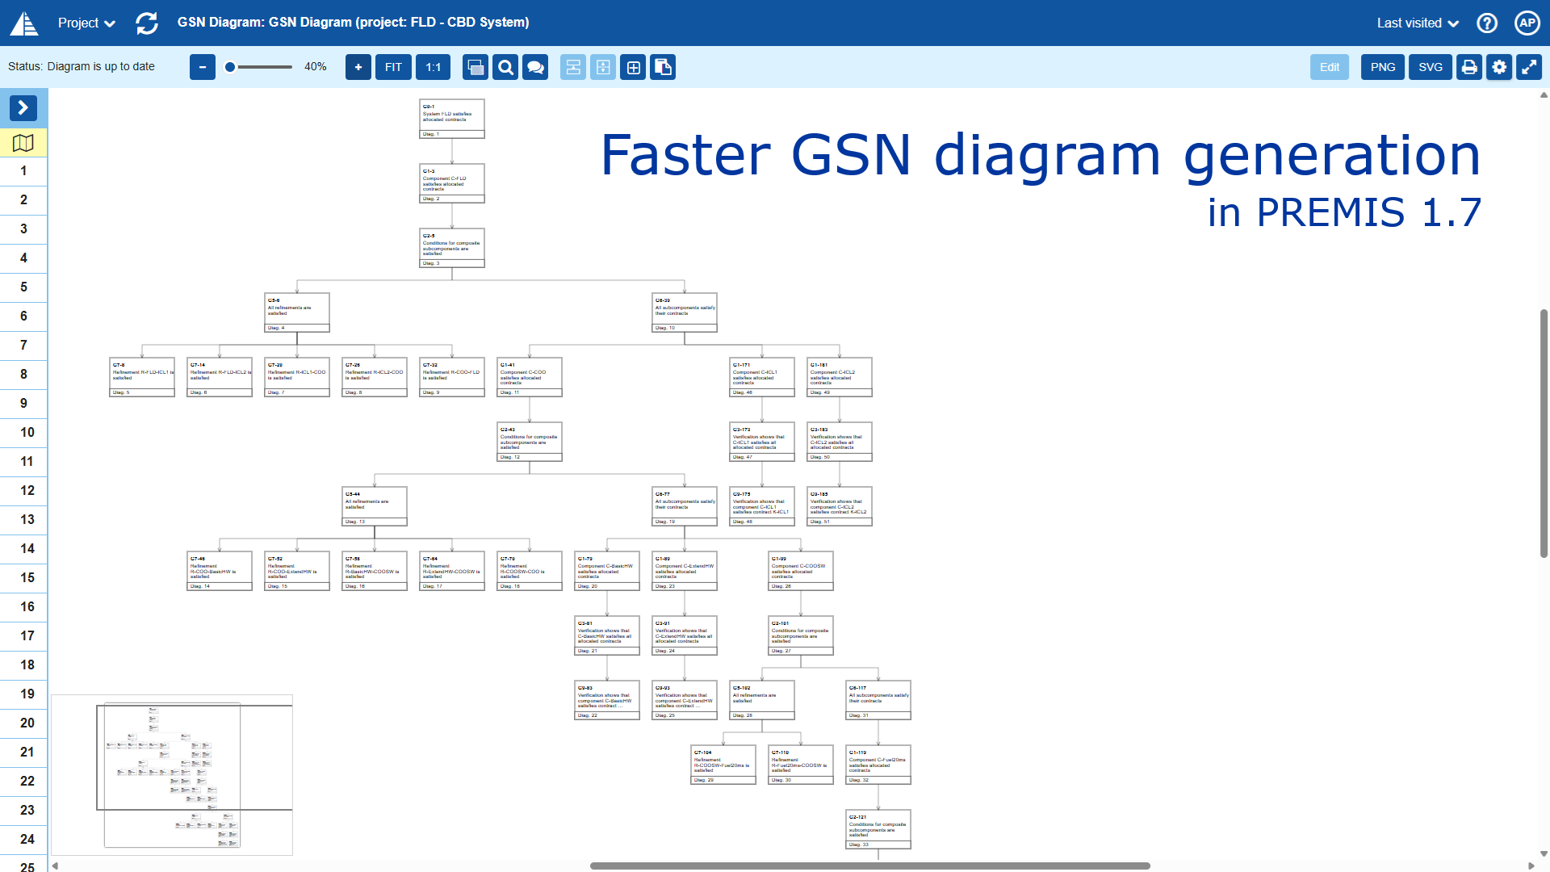Screen dimensions: 1550x872
Task: Select node C7-8 Refinement R-FLD-ICL1
Action: (x=142, y=377)
